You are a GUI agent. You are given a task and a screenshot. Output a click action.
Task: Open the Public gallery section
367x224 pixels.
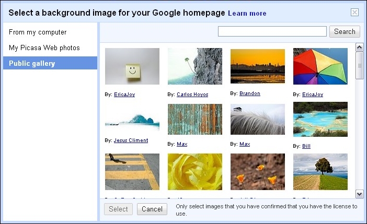tap(32, 64)
